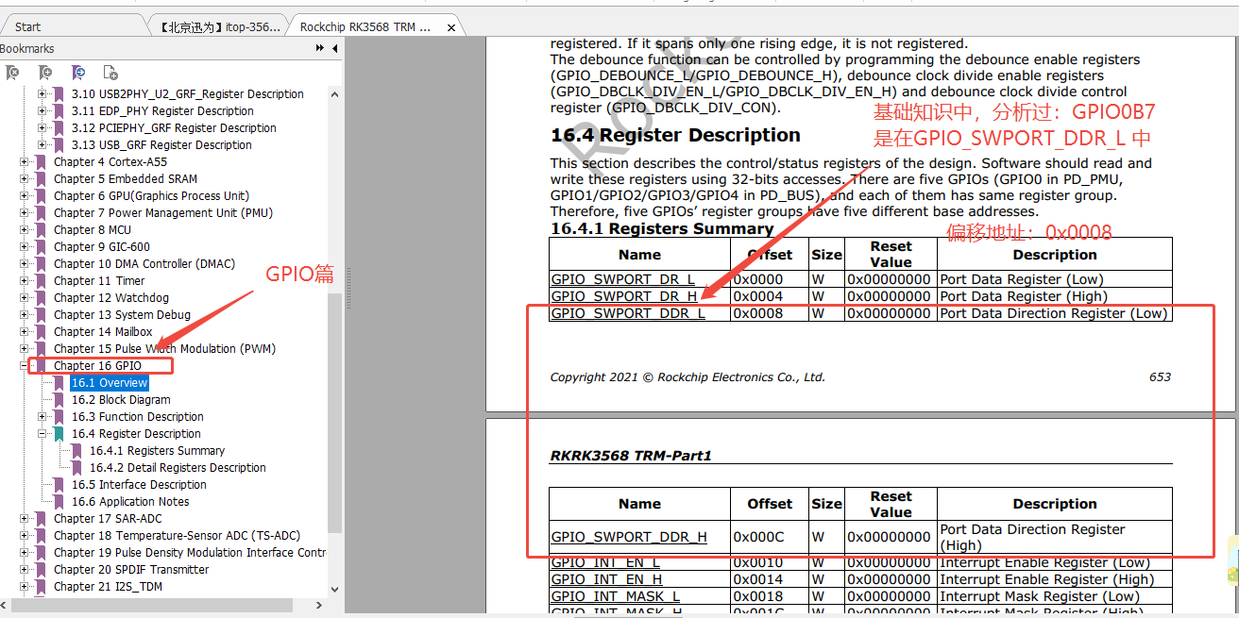Open bookmark Chapter 11 Timer
The height and width of the screenshot is (618, 1239).
[x=99, y=281]
